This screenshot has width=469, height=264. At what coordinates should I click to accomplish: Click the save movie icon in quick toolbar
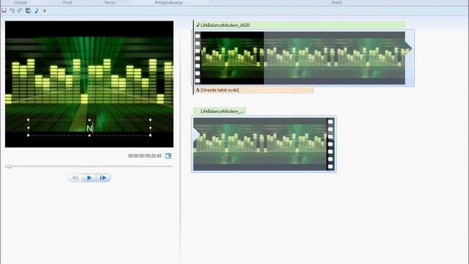28,11
